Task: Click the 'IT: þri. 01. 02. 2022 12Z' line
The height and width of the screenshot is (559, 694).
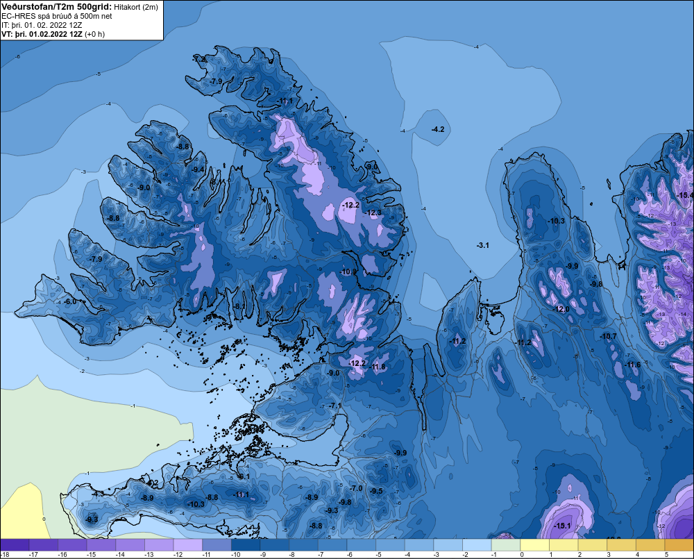Action: click(x=42, y=25)
